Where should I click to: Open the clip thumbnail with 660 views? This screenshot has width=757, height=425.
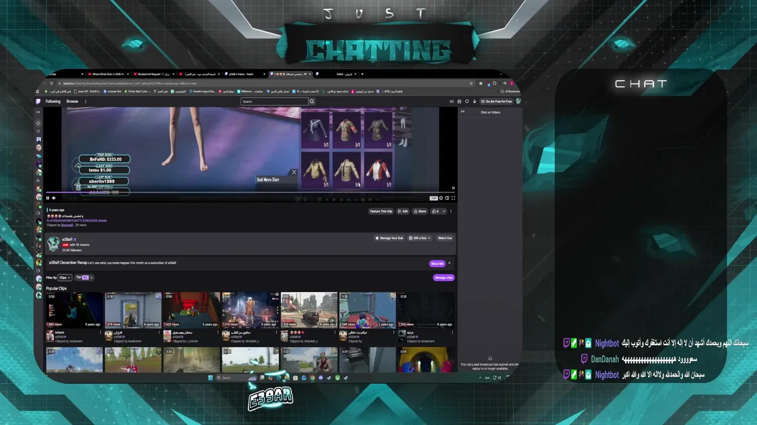pyautogui.click(x=75, y=310)
